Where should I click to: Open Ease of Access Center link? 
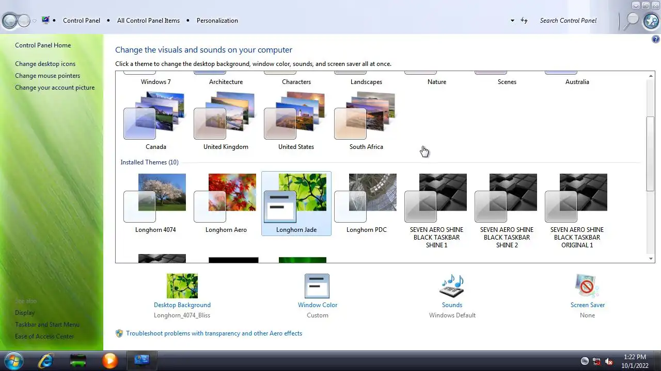[x=44, y=336]
